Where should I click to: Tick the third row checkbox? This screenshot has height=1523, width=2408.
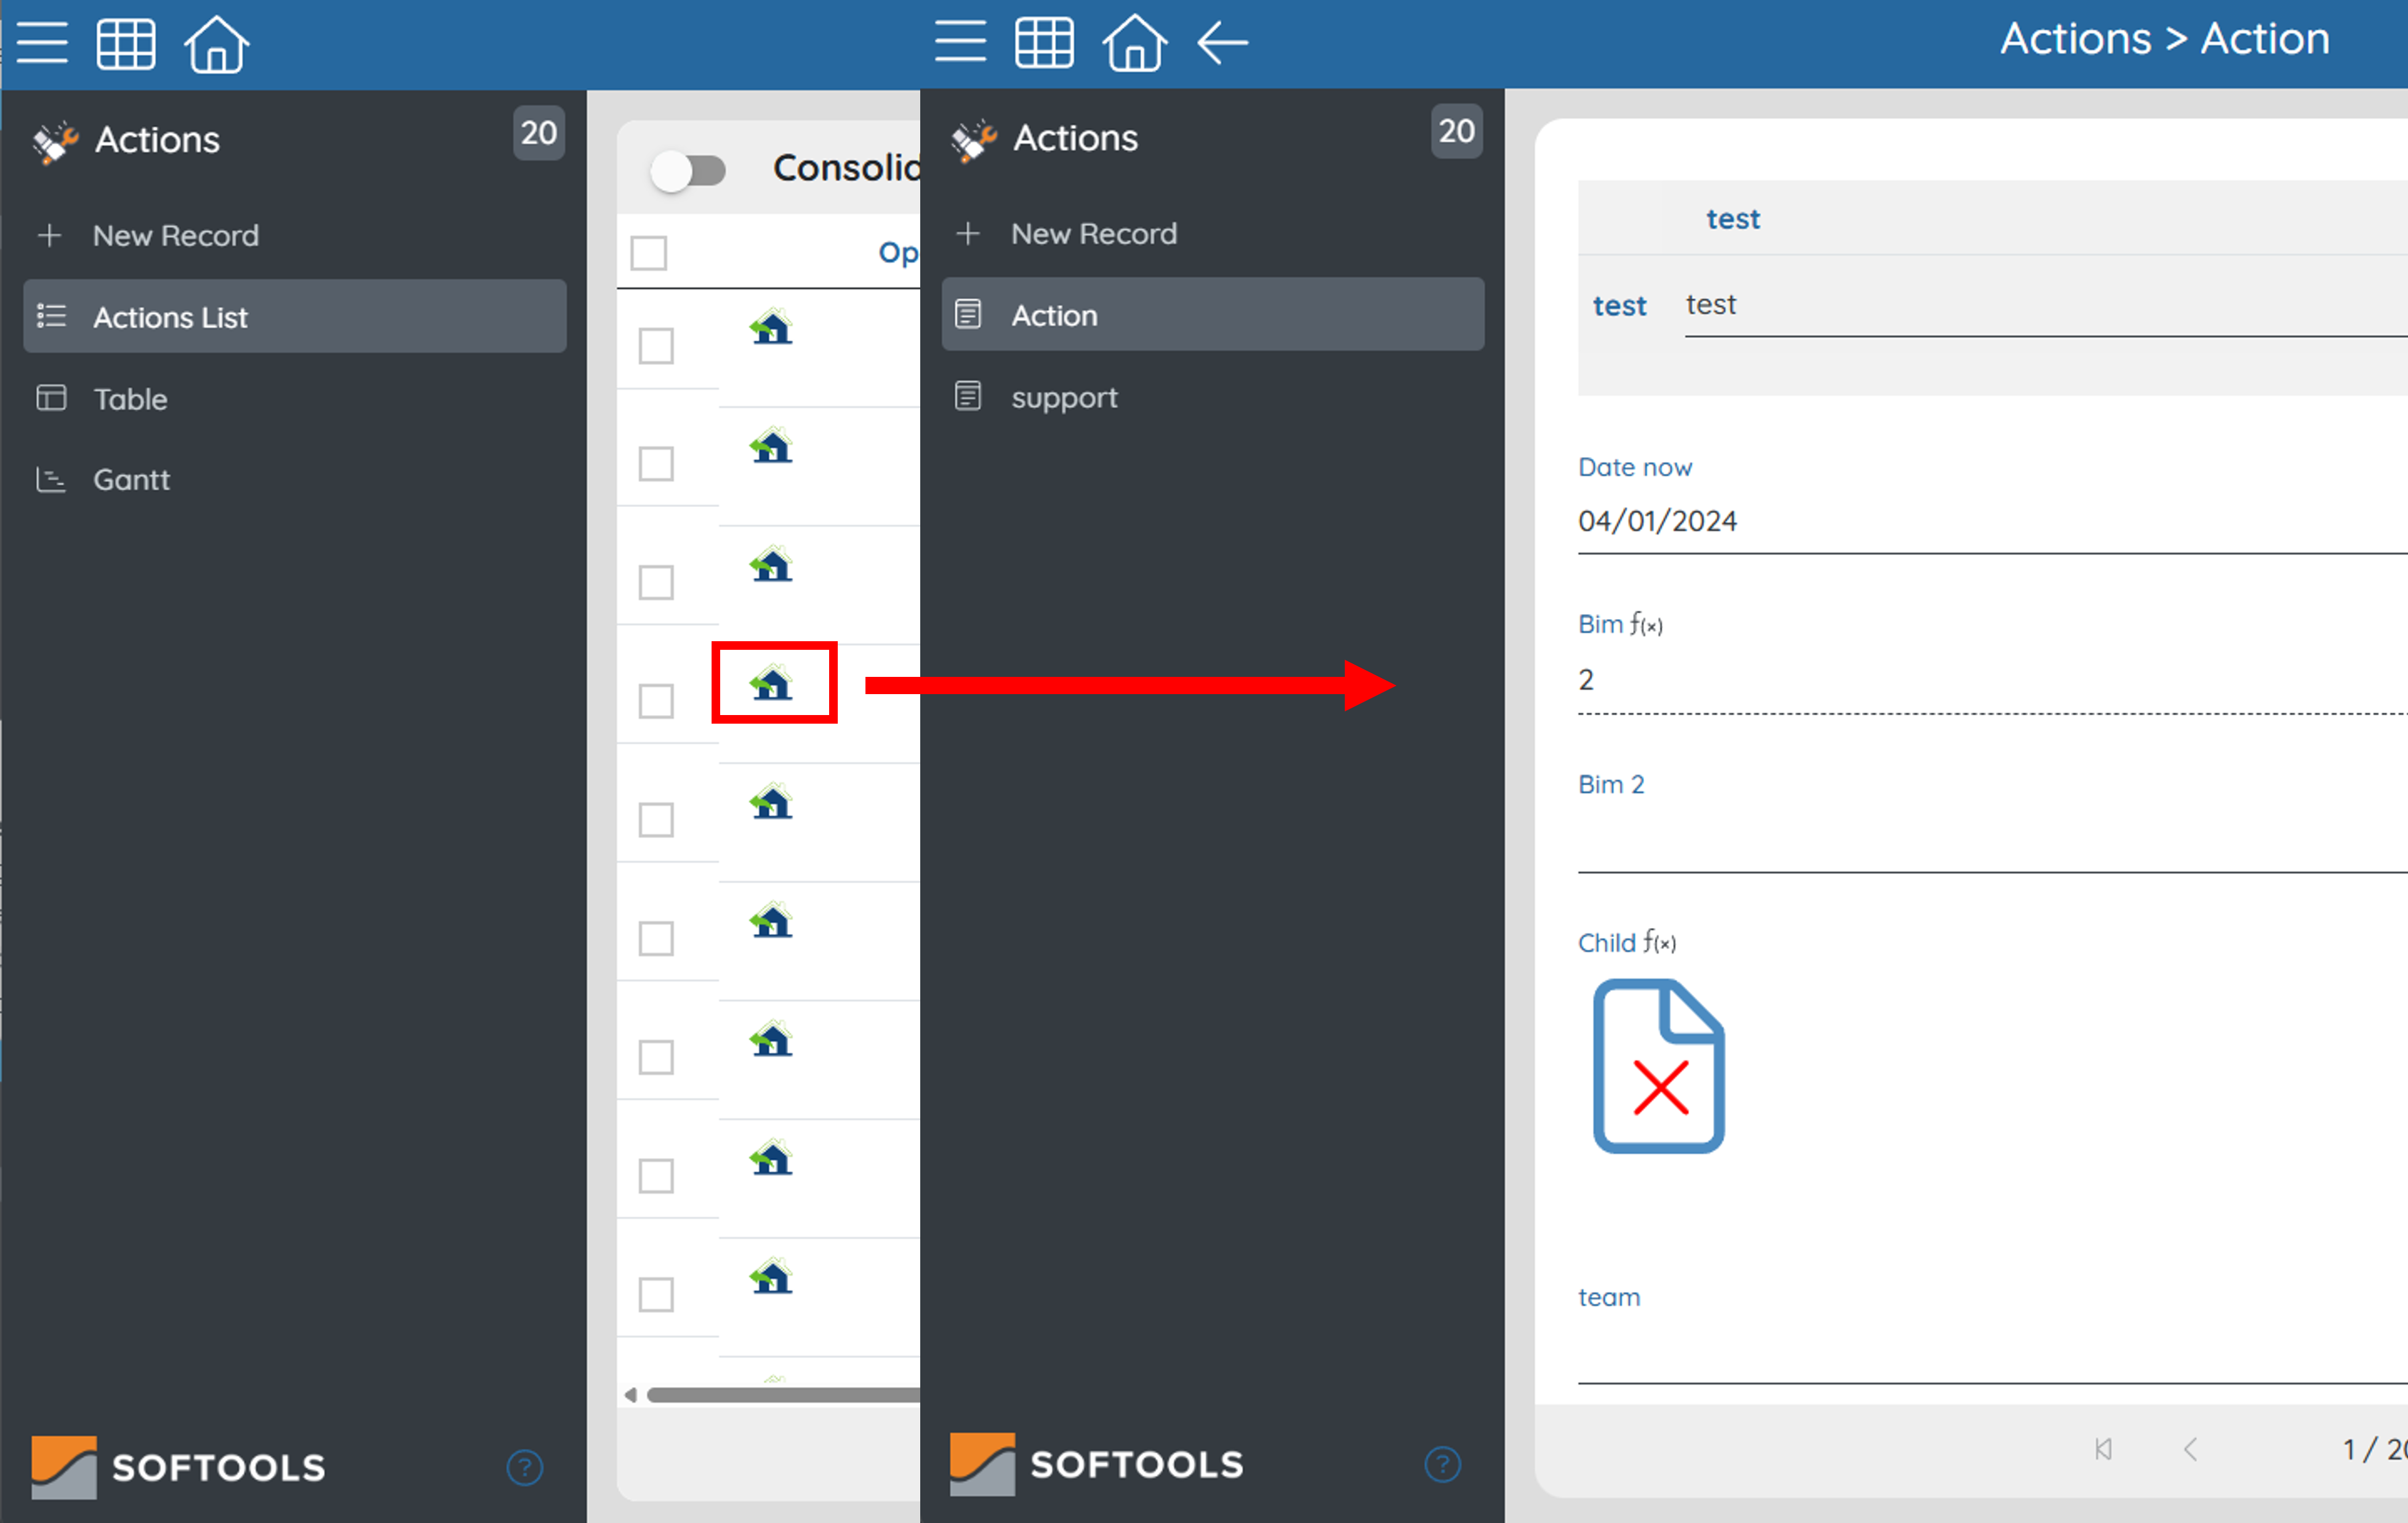pyautogui.click(x=656, y=583)
